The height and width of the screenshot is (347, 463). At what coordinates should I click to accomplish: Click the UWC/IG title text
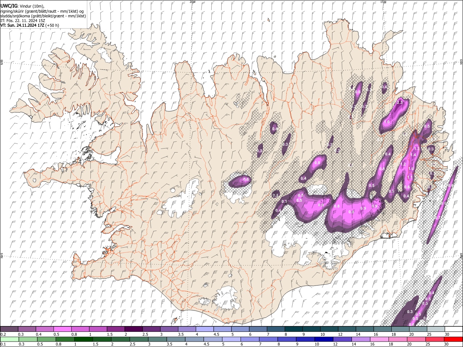pyautogui.click(x=9, y=6)
